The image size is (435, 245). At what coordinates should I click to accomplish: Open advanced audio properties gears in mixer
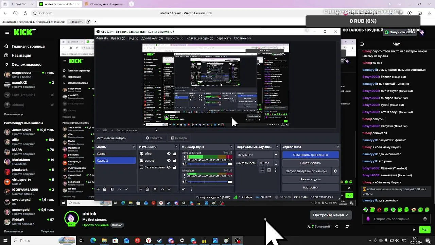[x=184, y=189]
